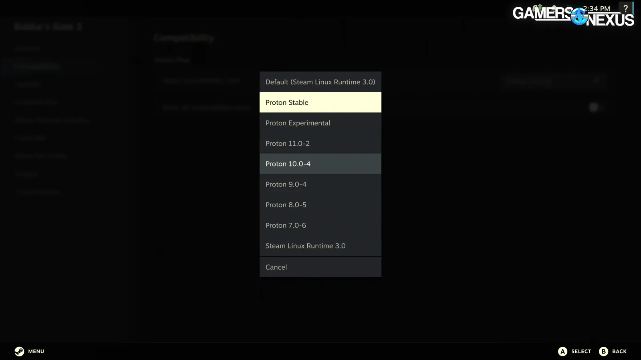Pick Proton 7.0-6 from the list
The width and height of the screenshot is (641, 360).
pos(320,225)
